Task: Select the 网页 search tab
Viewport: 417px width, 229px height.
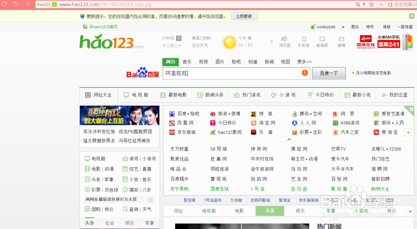Action: [171, 62]
